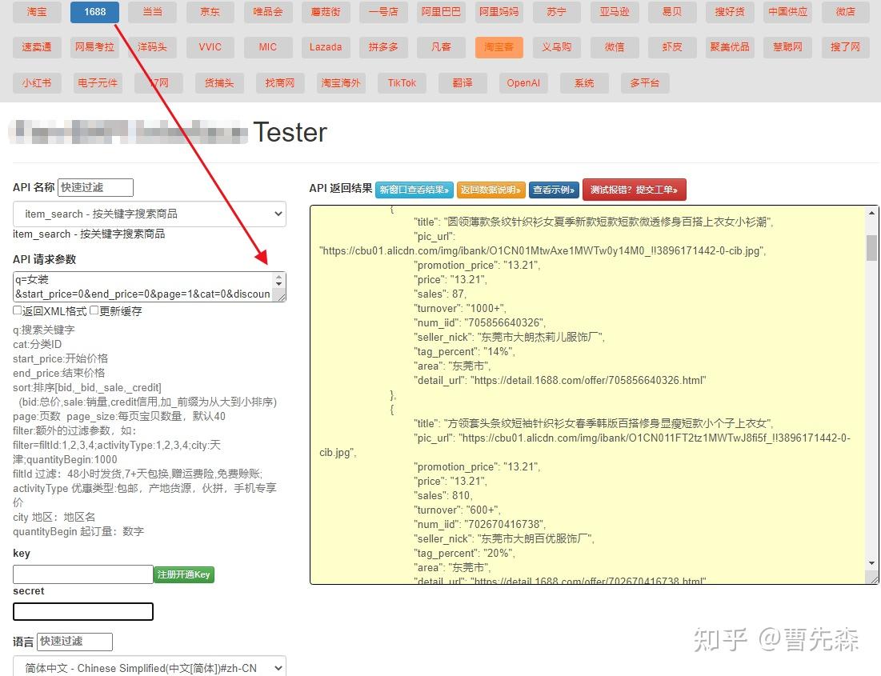Open the 小红书 shortcut

coord(37,82)
